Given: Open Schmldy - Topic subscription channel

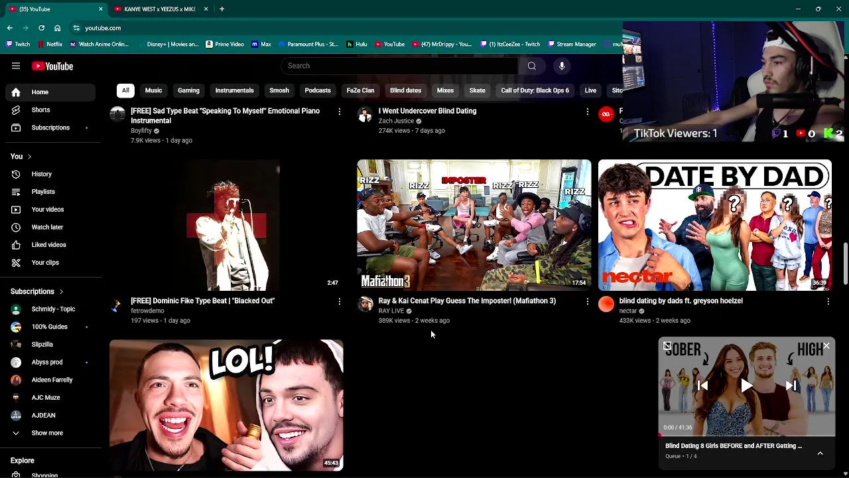Looking at the screenshot, I should click(50, 309).
